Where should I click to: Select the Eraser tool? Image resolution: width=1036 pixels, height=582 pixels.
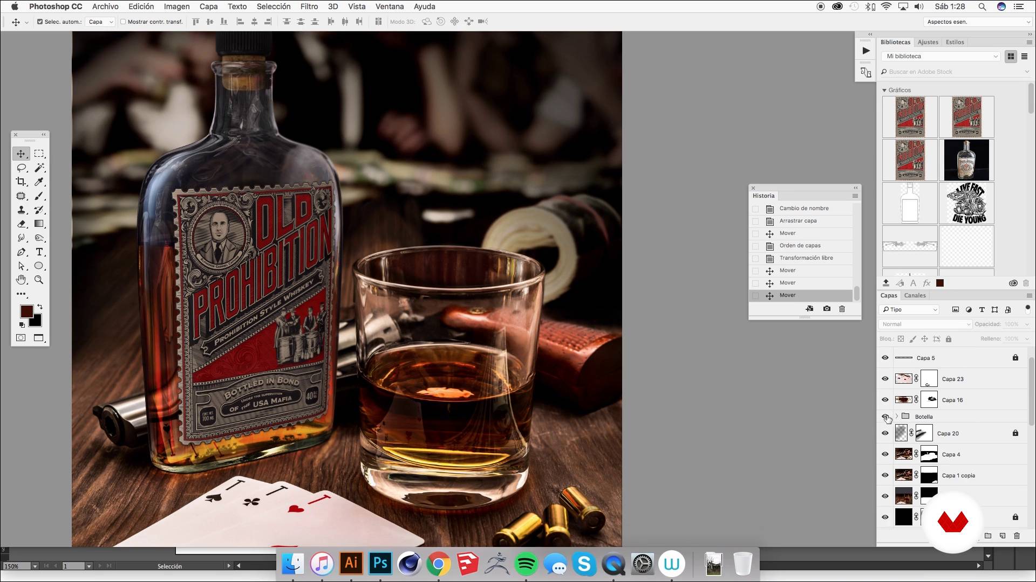[x=21, y=224]
